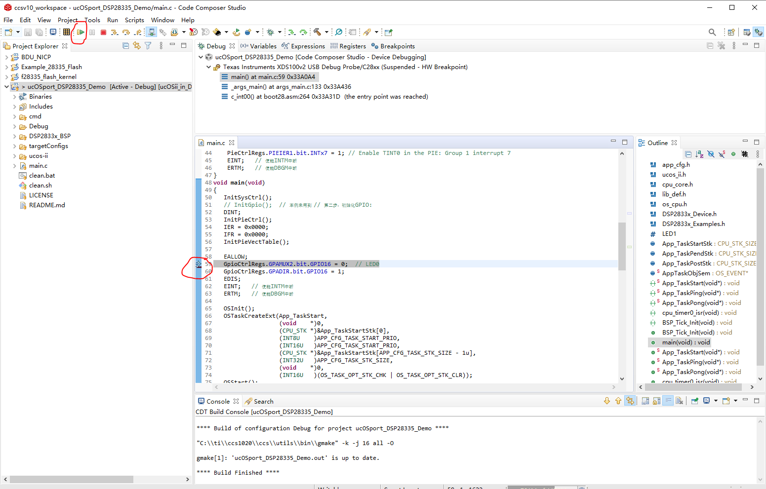766x489 pixels.
Task: Click Pin Console icon
Action: (x=694, y=401)
